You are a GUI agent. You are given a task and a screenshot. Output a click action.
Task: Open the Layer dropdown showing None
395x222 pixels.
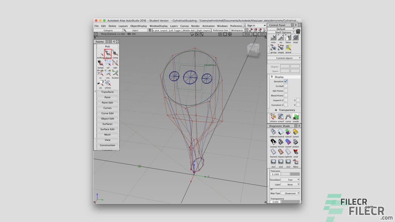point(290,184)
